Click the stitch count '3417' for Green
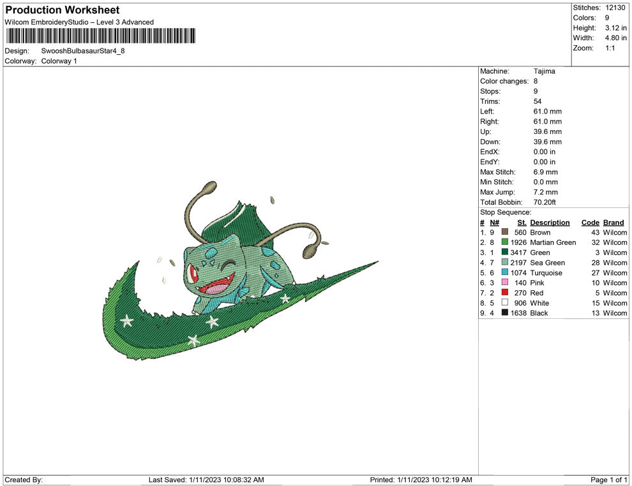The image size is (632, 486). tap(518, 253)
